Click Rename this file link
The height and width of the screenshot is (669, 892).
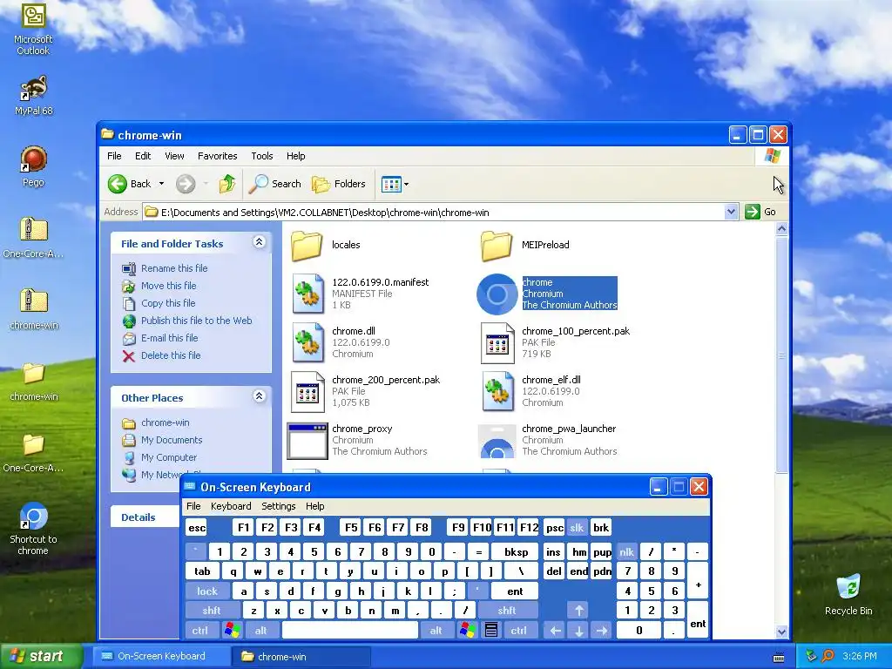[x=174, y=268]
